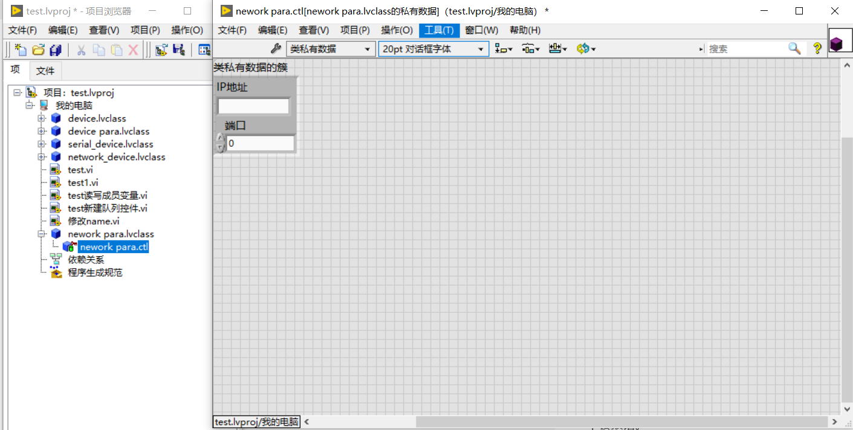Click the horizontal scrollbar right arrow
Image resolution: width=853 pixels, height=430 pixels.
[x=835, y=422]
